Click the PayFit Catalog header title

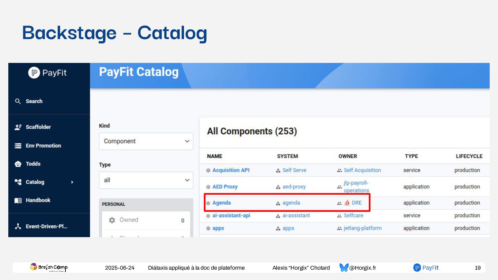coord(139,72)
